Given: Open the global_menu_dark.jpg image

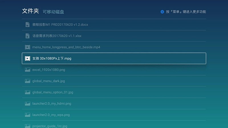Looking at the screenshot, I should [x=48, y=81].
